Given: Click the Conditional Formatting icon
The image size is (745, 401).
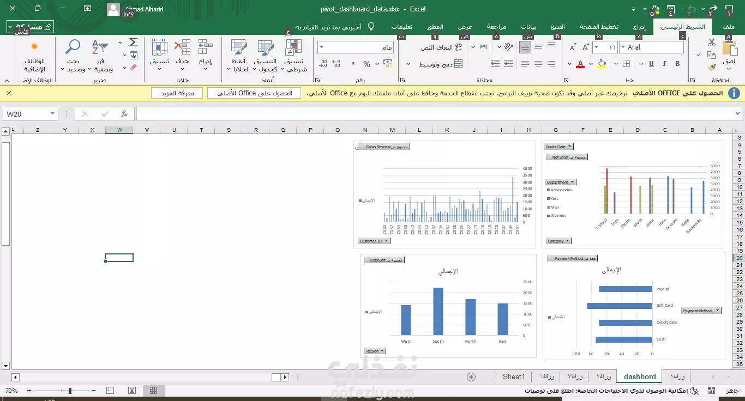Looking at the screenshot, I should point(294,56).
